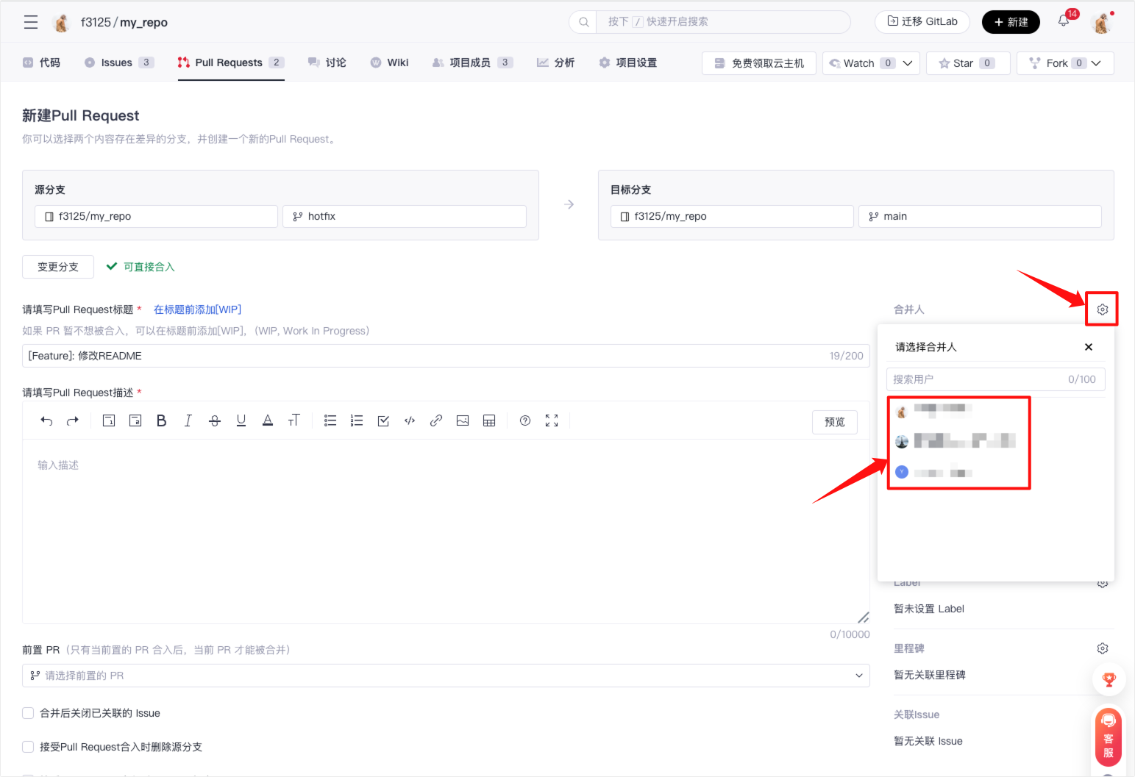Insert an image using the toolbar icon
Viewport: 1135px width, 777px height.
tap(463, 420)
